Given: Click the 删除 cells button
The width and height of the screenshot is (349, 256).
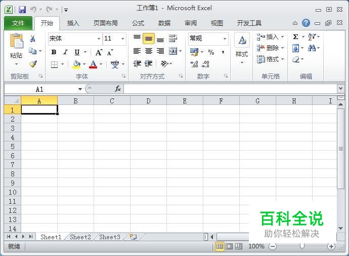Looking at the screenshot, I should 270,48.
